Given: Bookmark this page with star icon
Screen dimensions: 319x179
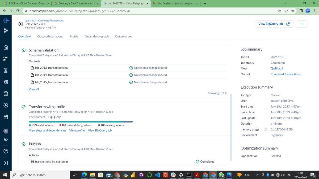Looking at the screenshot, I should pos(293,11).
